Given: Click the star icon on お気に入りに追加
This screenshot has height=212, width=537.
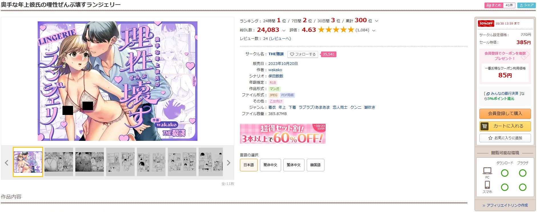Looking at the screenshot, I should [490, 138].
